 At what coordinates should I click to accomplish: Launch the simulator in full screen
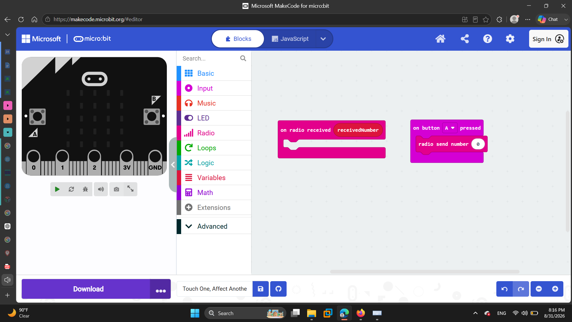click(130, 189)
